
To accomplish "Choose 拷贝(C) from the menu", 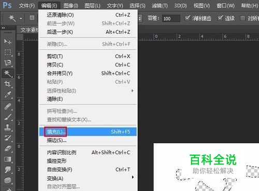I will [88, 65].
